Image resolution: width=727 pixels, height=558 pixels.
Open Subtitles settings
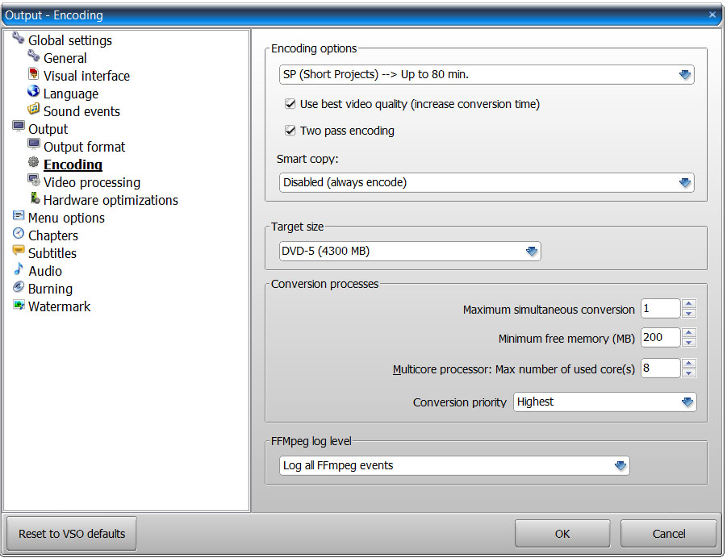pyautogui.click(x=52, y=253)
